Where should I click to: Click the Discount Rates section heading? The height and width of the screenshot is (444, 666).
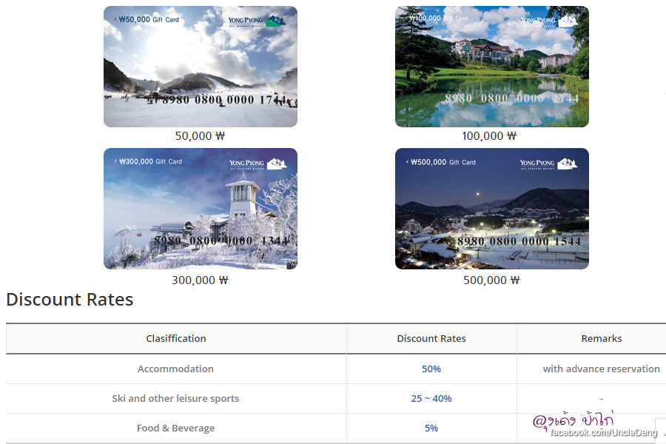pyautogui.click(x=70, y=300)
